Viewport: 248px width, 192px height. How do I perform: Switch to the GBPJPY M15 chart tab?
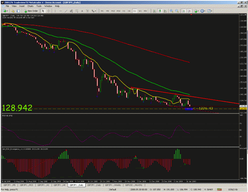pos(26,185)
